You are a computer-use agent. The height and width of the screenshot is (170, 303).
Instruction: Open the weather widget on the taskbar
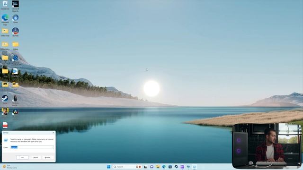(x=9, y=167)
